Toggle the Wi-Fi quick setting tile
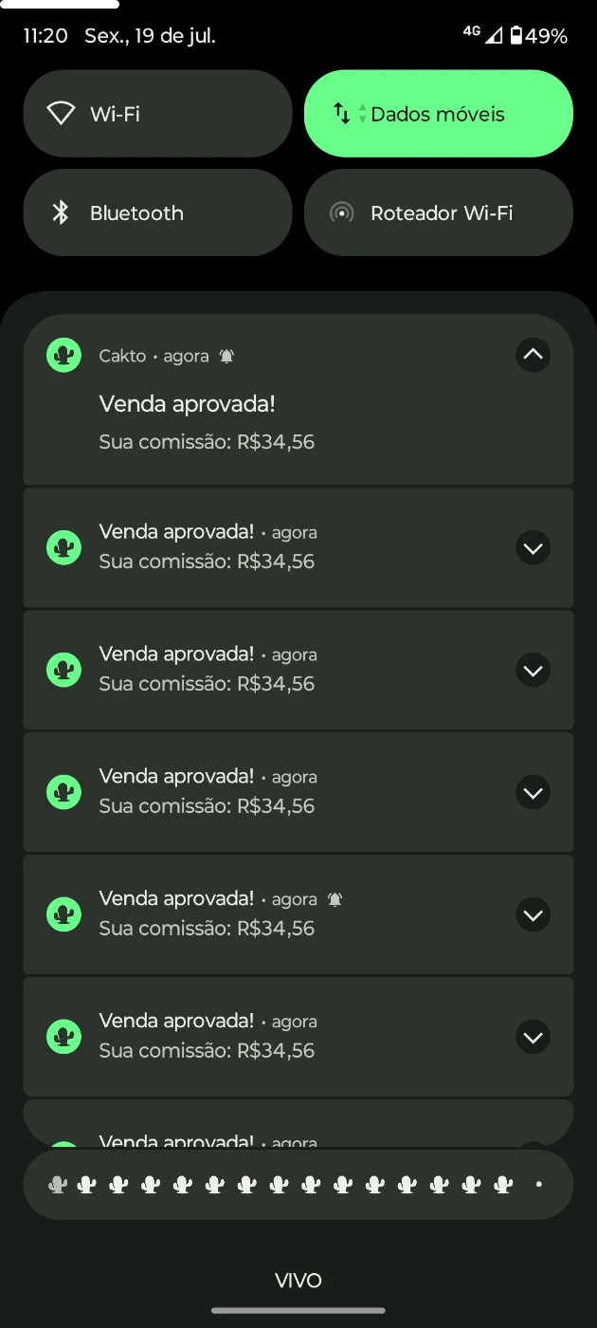The height and width of the screenshot is (1328, 597). coord(157,114)
